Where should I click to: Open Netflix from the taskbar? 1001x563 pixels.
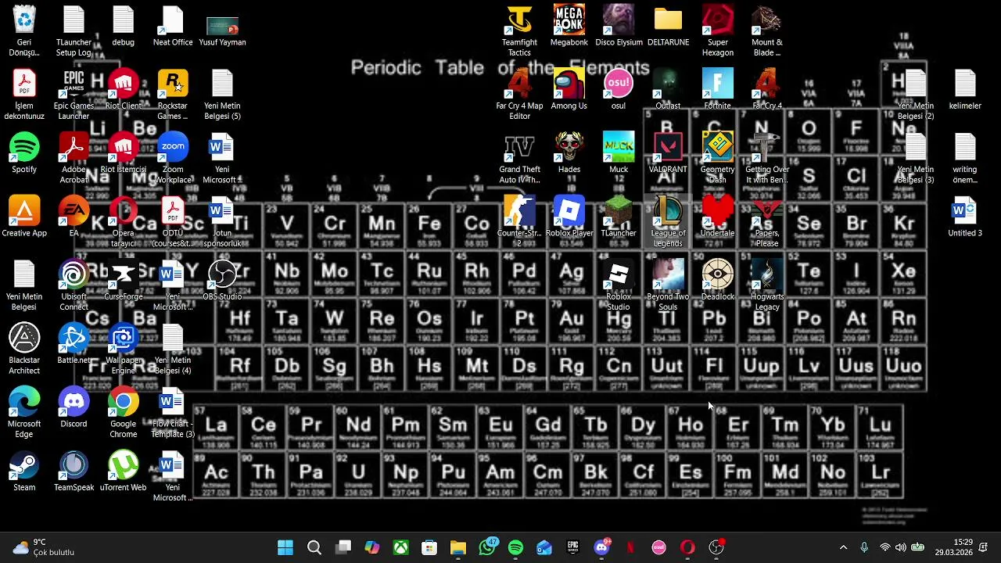tap(630, 547)
